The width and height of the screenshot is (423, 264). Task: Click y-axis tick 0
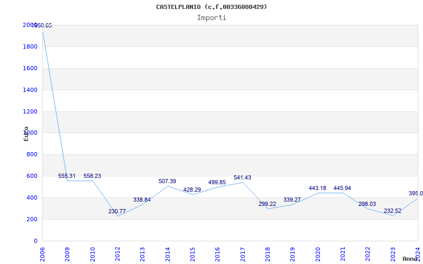(x=35, y=241)
